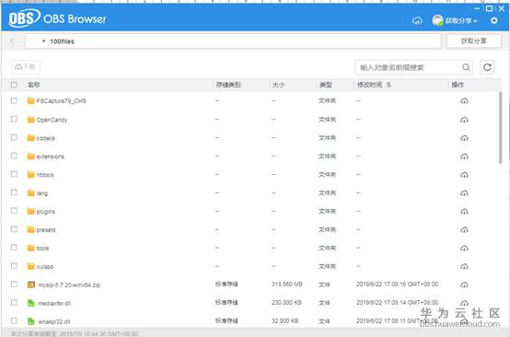Check the plugins row checkbox
This screenshot has width=510, height=337.
14,211
